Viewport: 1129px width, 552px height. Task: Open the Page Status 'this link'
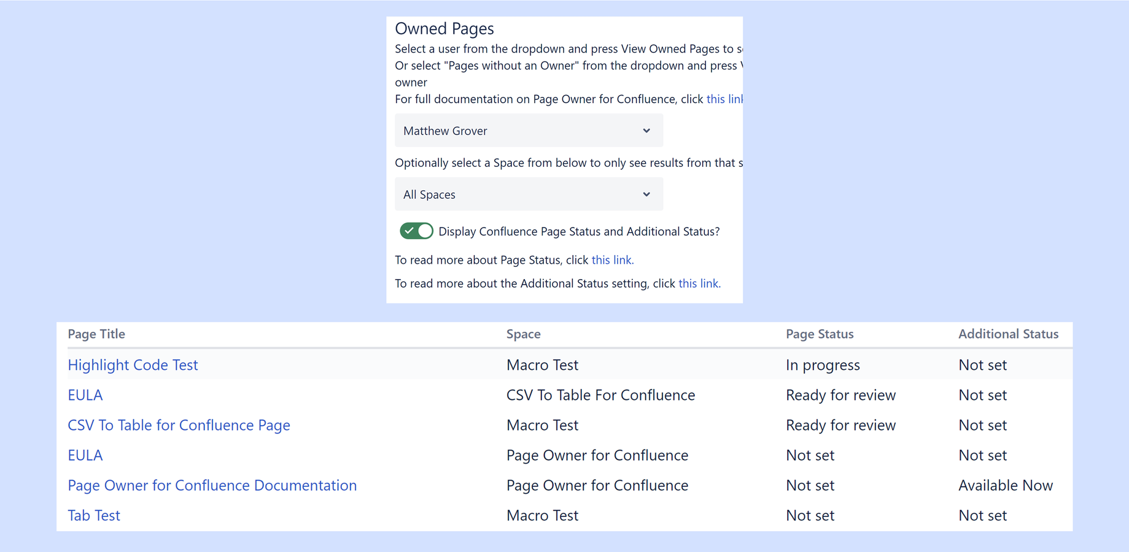(612, 259)
